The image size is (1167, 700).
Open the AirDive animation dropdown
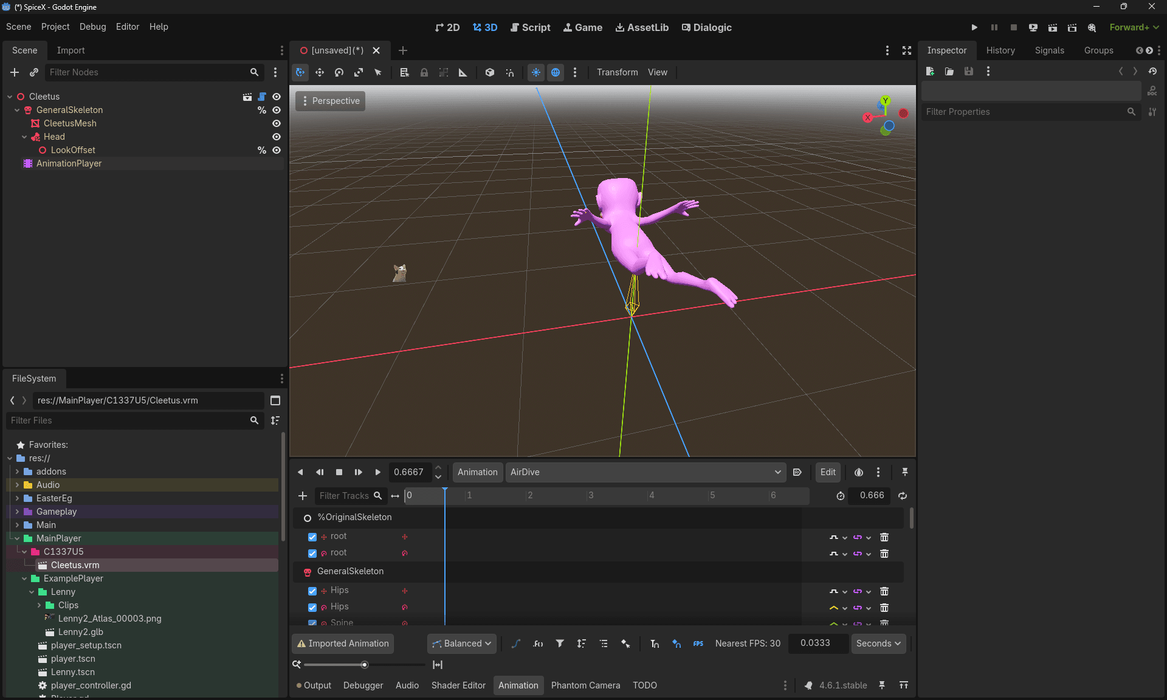(645, 472)
